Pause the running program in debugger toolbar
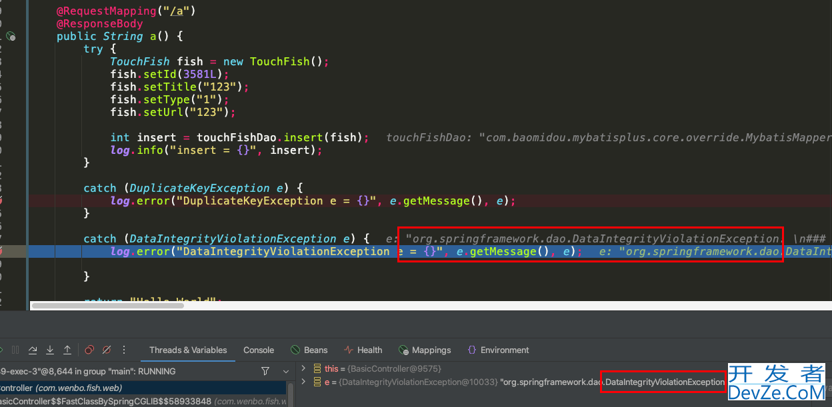 [x=15, y=350]
